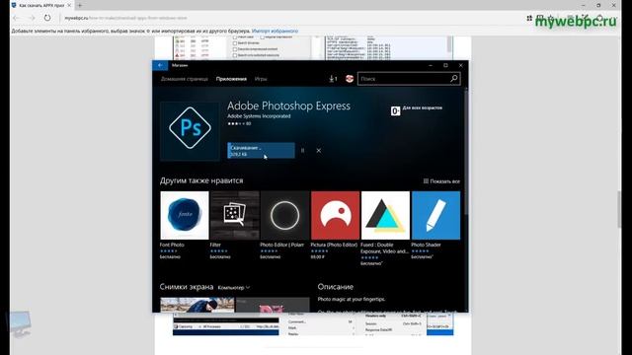Image resolution: width=632 pixels, height=355 pixels.
Task: Click the Photo Shader app name
Action: pyautogui.click(x=426, y=245)
